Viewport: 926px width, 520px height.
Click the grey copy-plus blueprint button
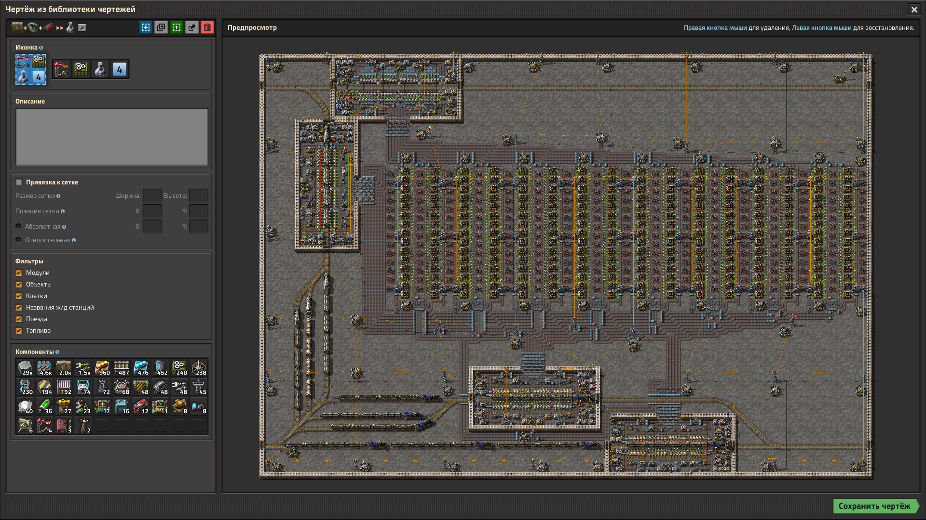pos(161,27)
